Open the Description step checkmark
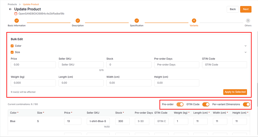The width and height of the screenshot is (258, 137). pyautogui.click(x=78, y=21)
